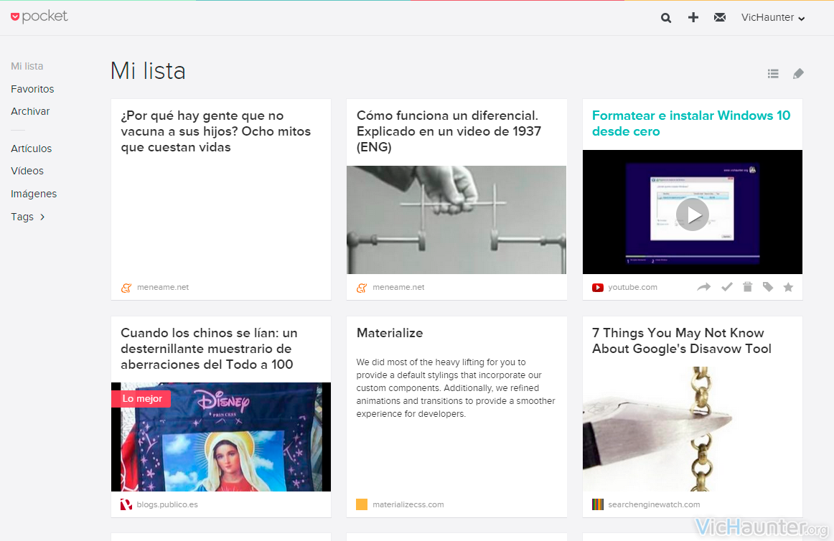The image size is (834, 541).
Task: Visit blogs.publico.es source link
Action: [x=167, y=504]
